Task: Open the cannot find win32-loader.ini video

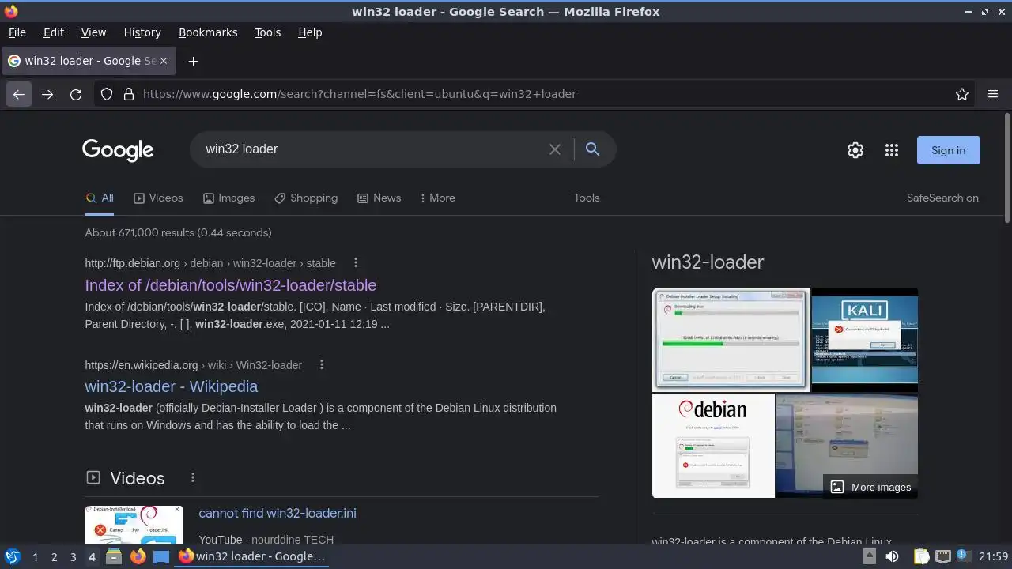Action: pos(278,514)
